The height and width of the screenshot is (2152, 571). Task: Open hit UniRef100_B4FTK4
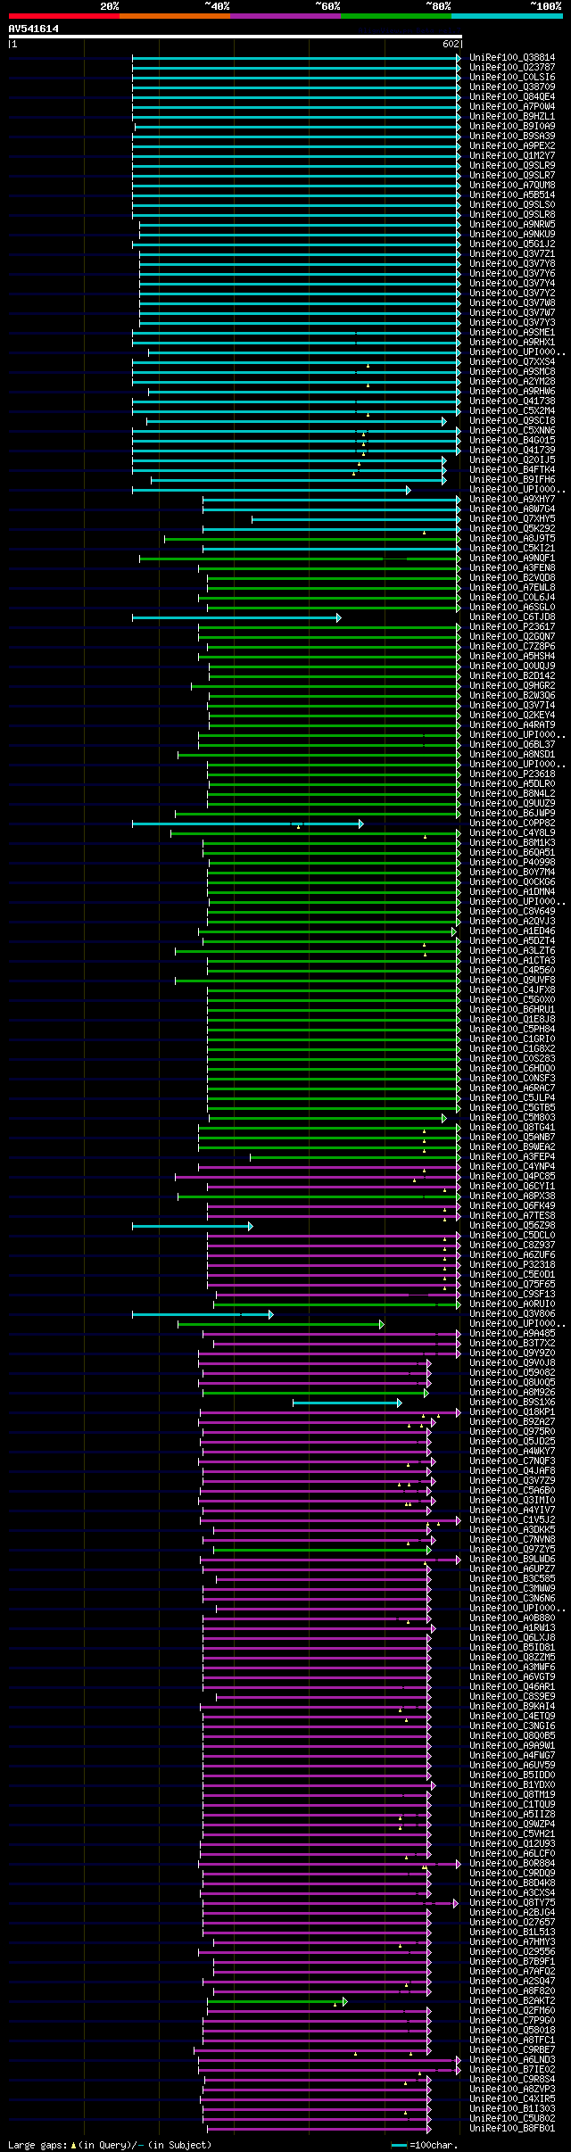point(512,470)
